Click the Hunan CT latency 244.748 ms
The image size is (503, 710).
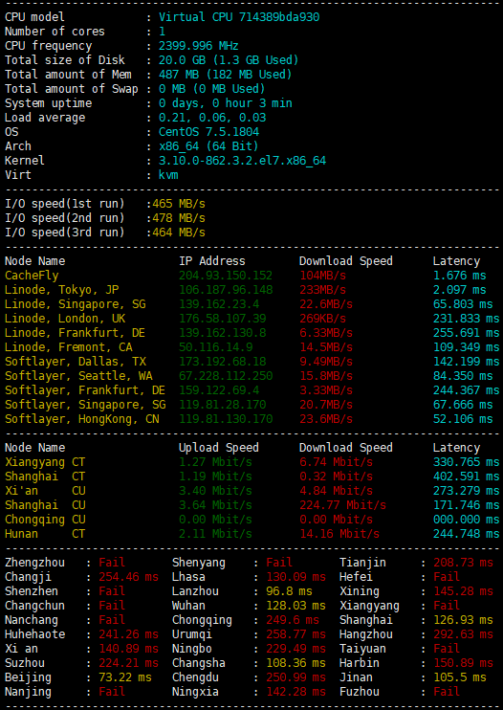[x=463, y=534]
